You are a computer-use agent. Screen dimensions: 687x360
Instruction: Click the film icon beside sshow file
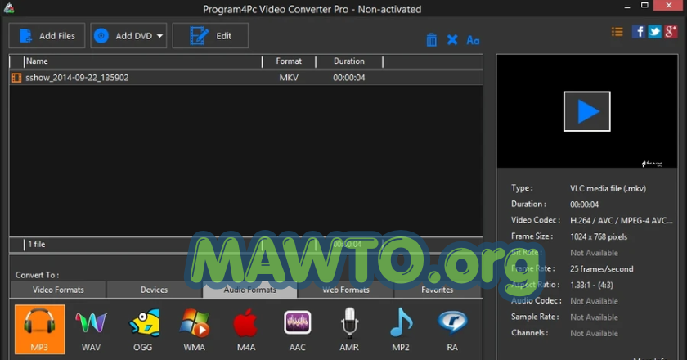pos(16,78)
